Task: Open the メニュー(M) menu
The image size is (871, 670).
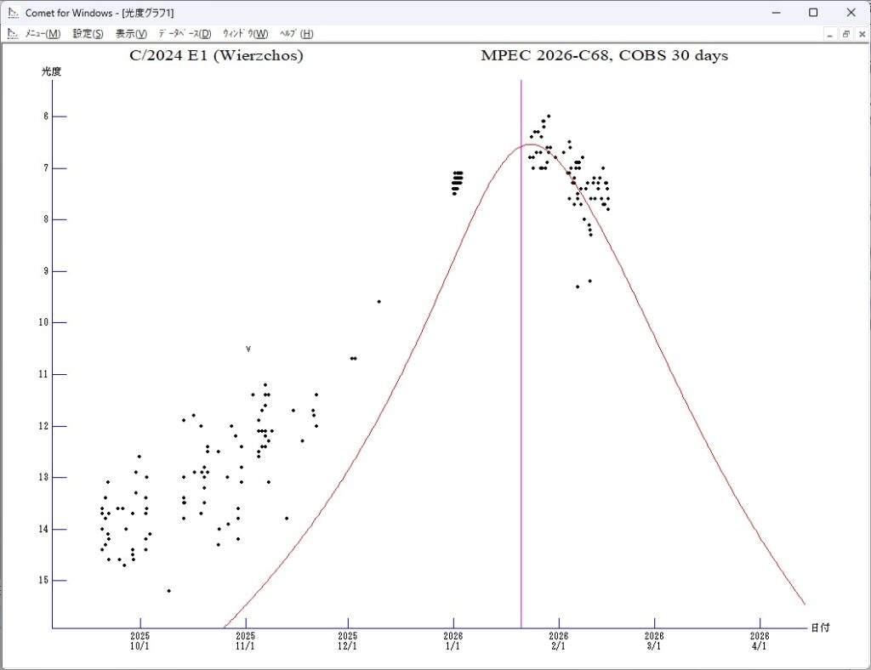Action: pos(42,33)
